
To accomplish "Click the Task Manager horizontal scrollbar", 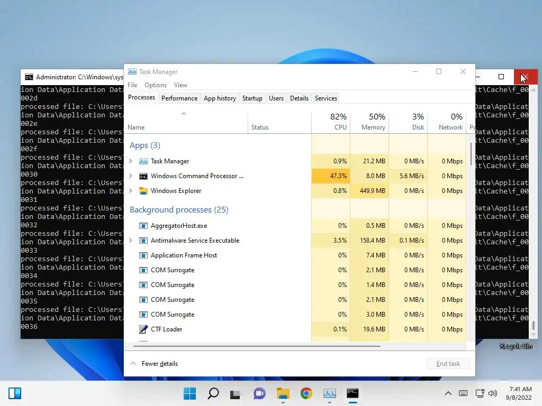I will (257, 346).
